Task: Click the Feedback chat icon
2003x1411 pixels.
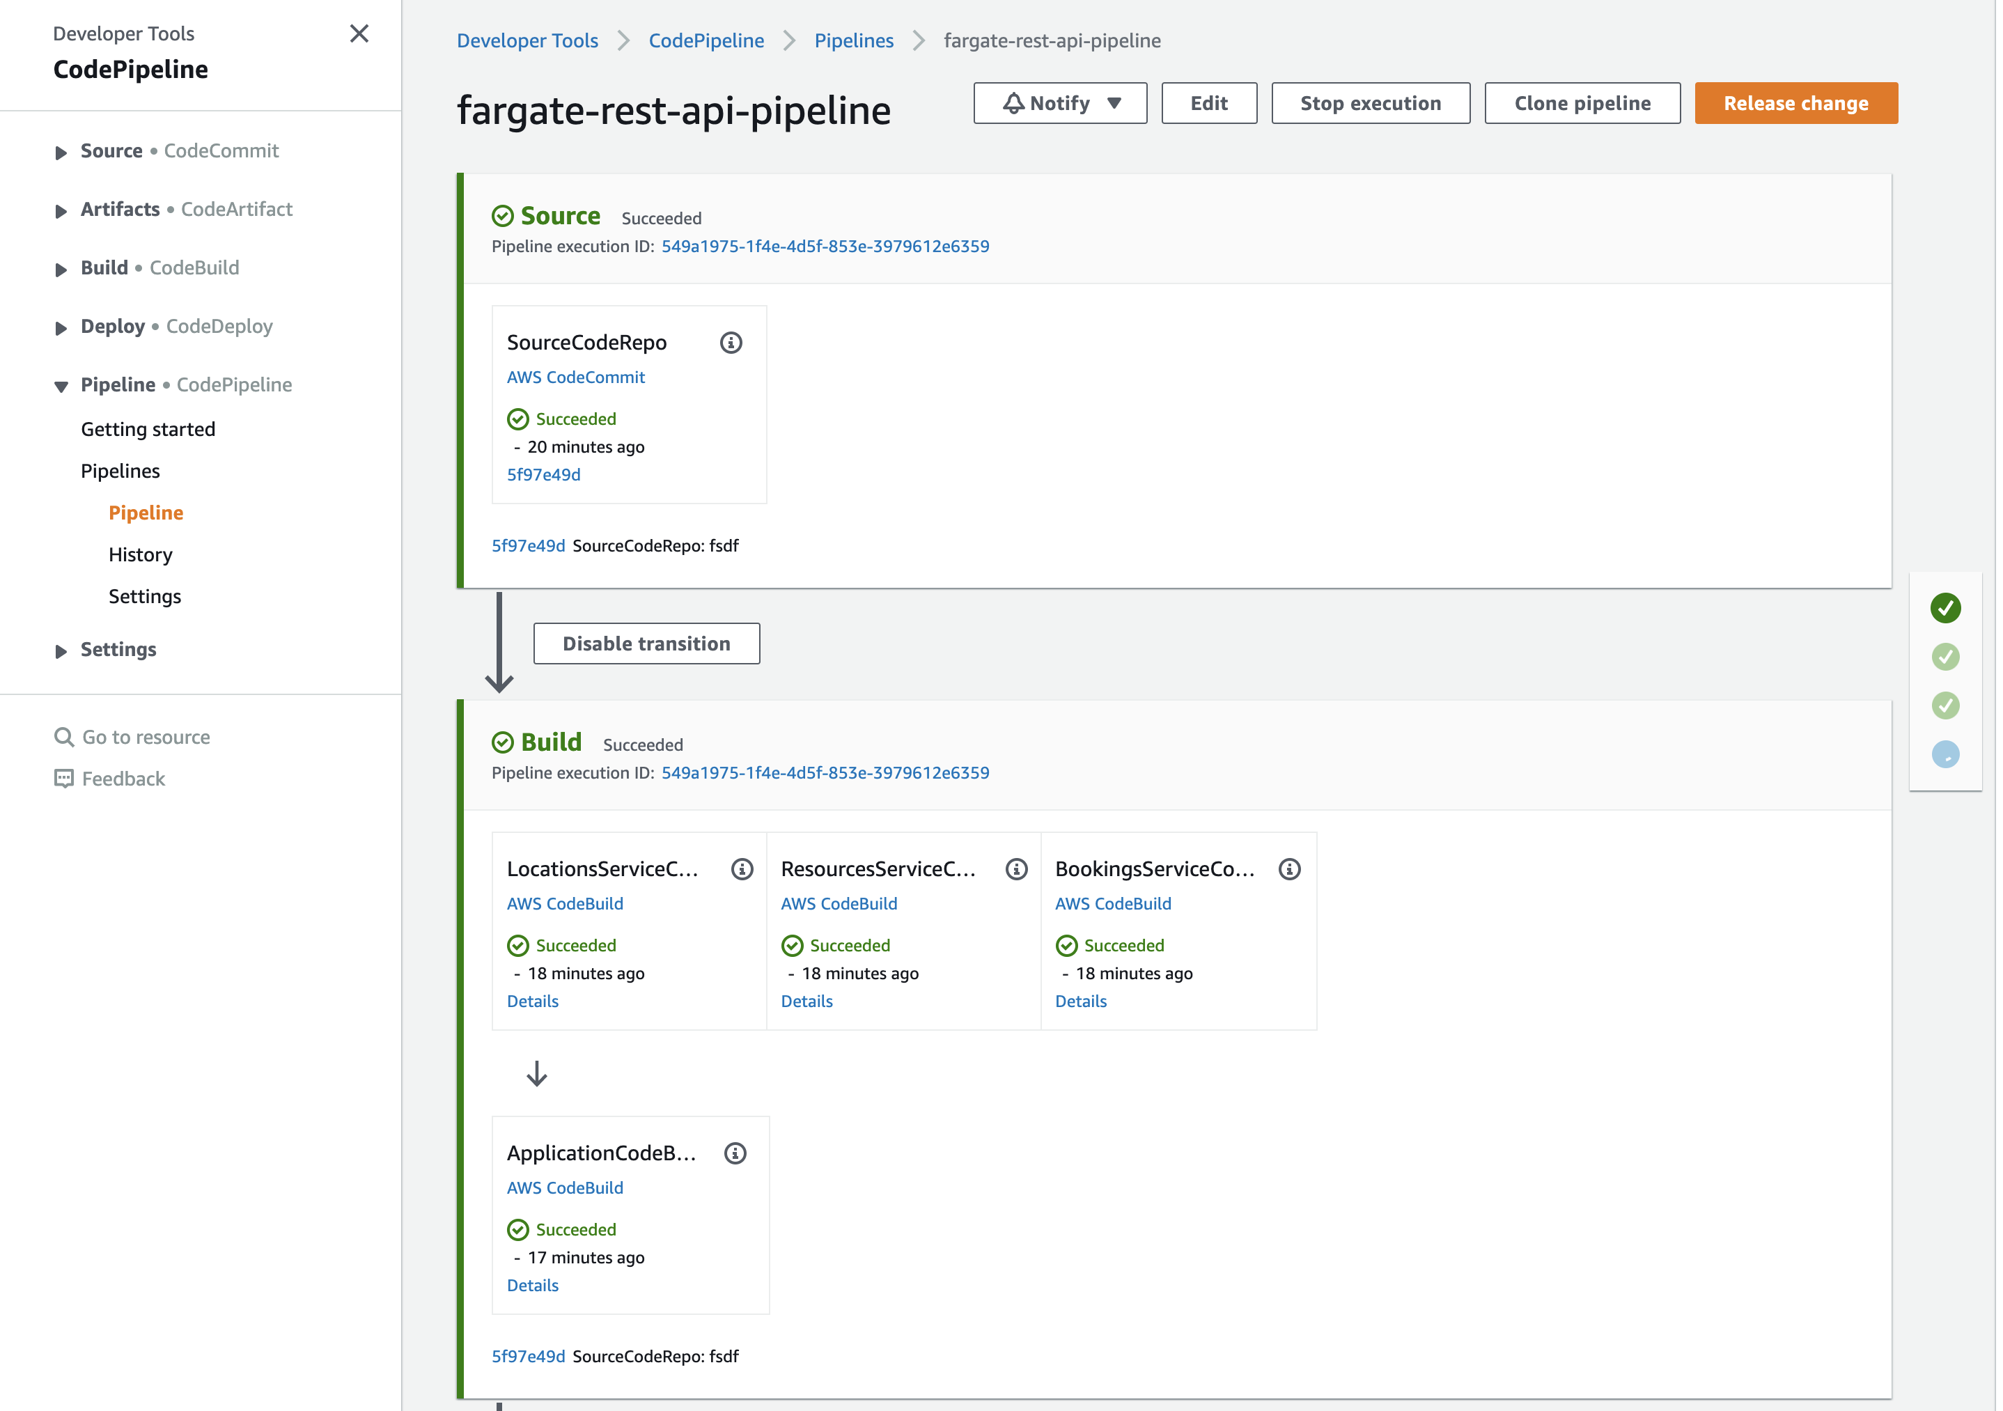Action: coord(63,779)
